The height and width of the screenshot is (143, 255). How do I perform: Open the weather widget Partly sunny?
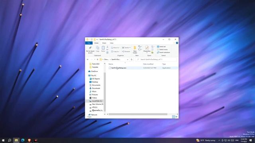(x=206, y=140)
